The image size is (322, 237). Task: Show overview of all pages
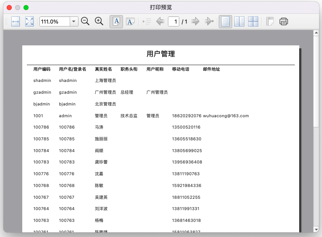[x=253, y=21]
